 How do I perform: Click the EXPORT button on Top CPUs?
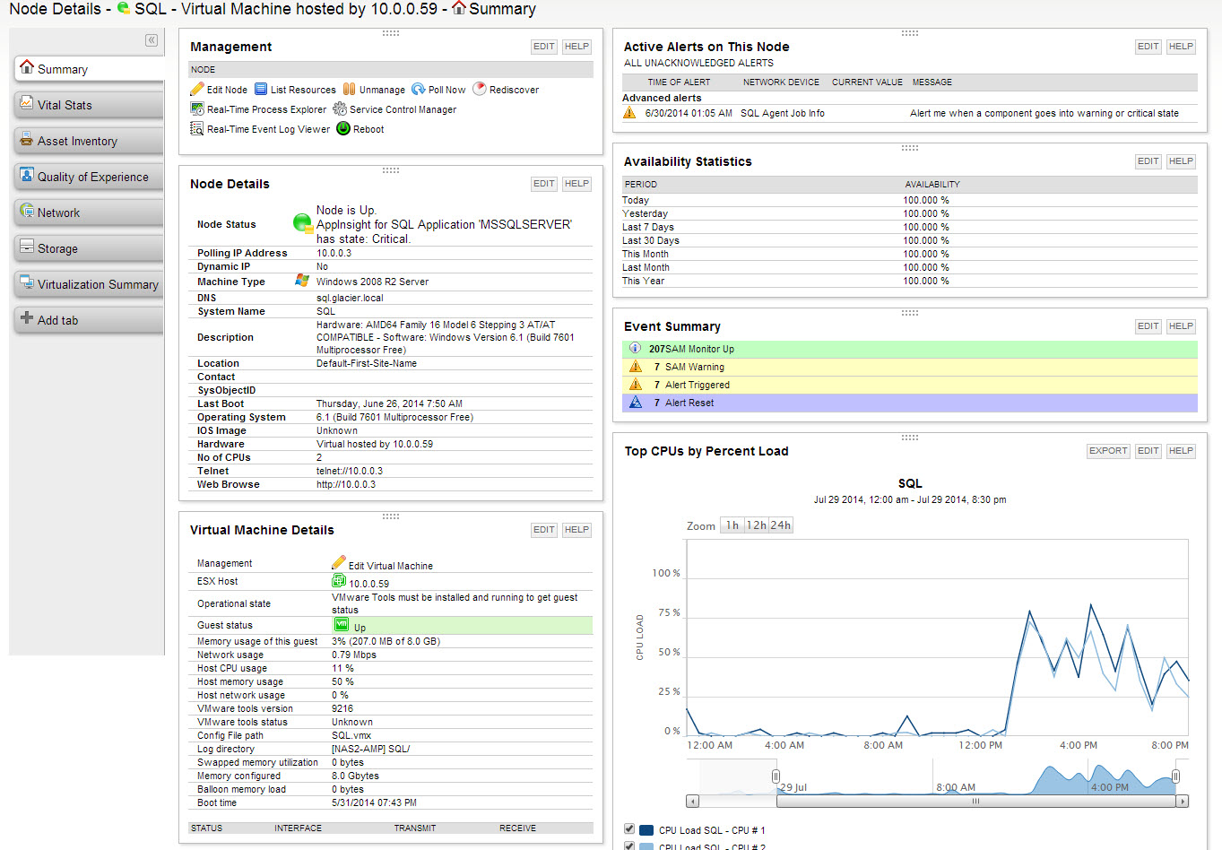click(x=1108, y=450)
